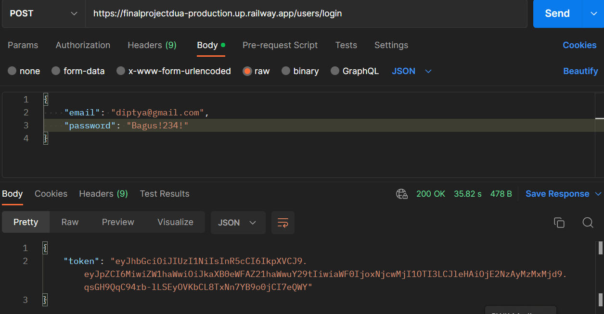Click the Beautify link
604x314 pixels.
click(580, 71)
